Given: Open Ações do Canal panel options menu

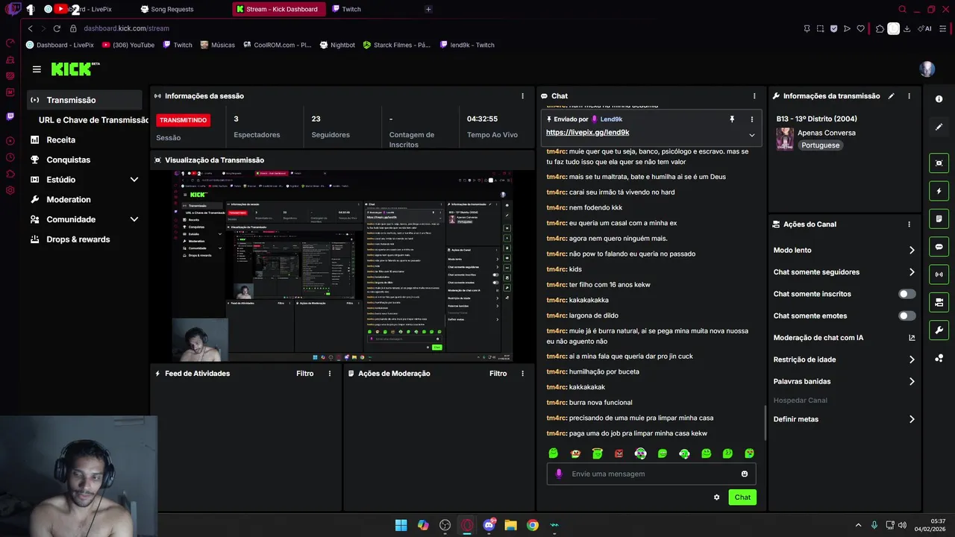Looking at the screenshot, I should pyautogui.click(x=909, y=224).
